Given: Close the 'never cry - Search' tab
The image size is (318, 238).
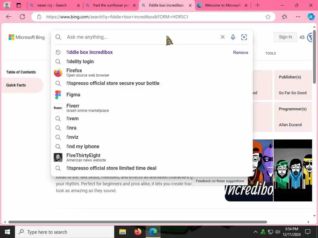Looking at the screenshot, I should tap(78, 6).
